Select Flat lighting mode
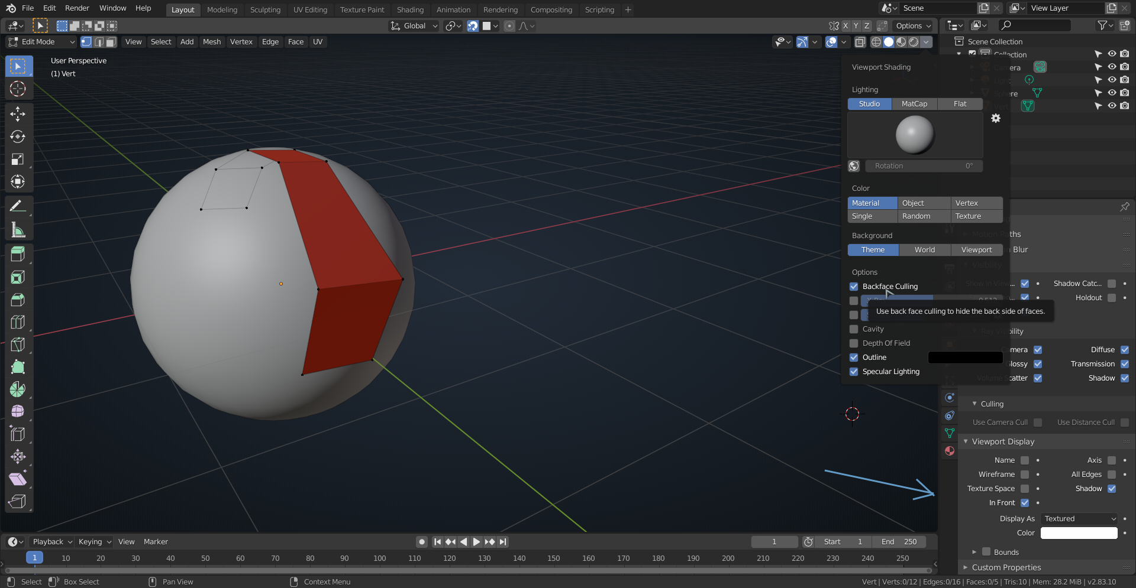Screen dimensions: 1136x588 pos(960,104)
